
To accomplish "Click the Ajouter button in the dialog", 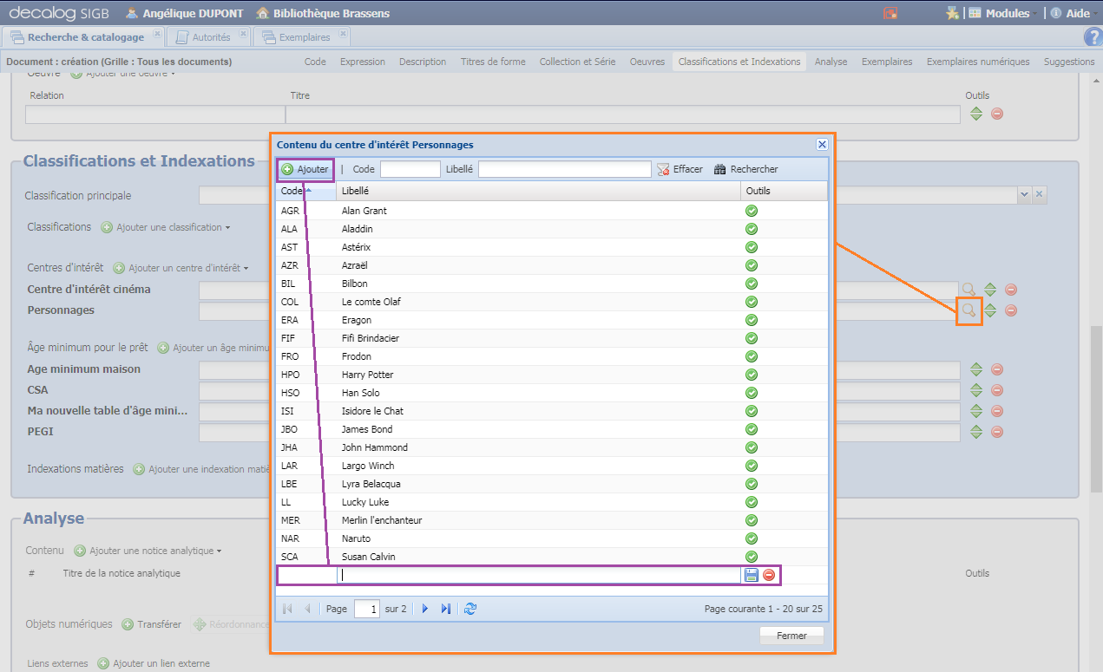I will [305, 169].
